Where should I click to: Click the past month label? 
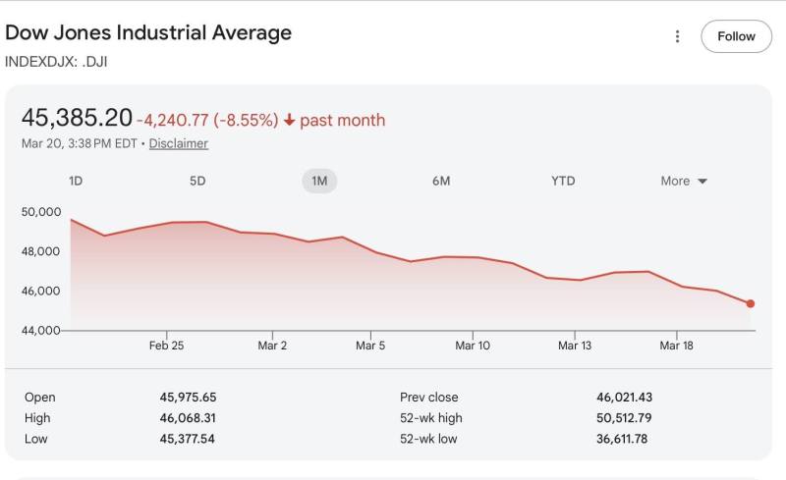(x=342, y=121)
